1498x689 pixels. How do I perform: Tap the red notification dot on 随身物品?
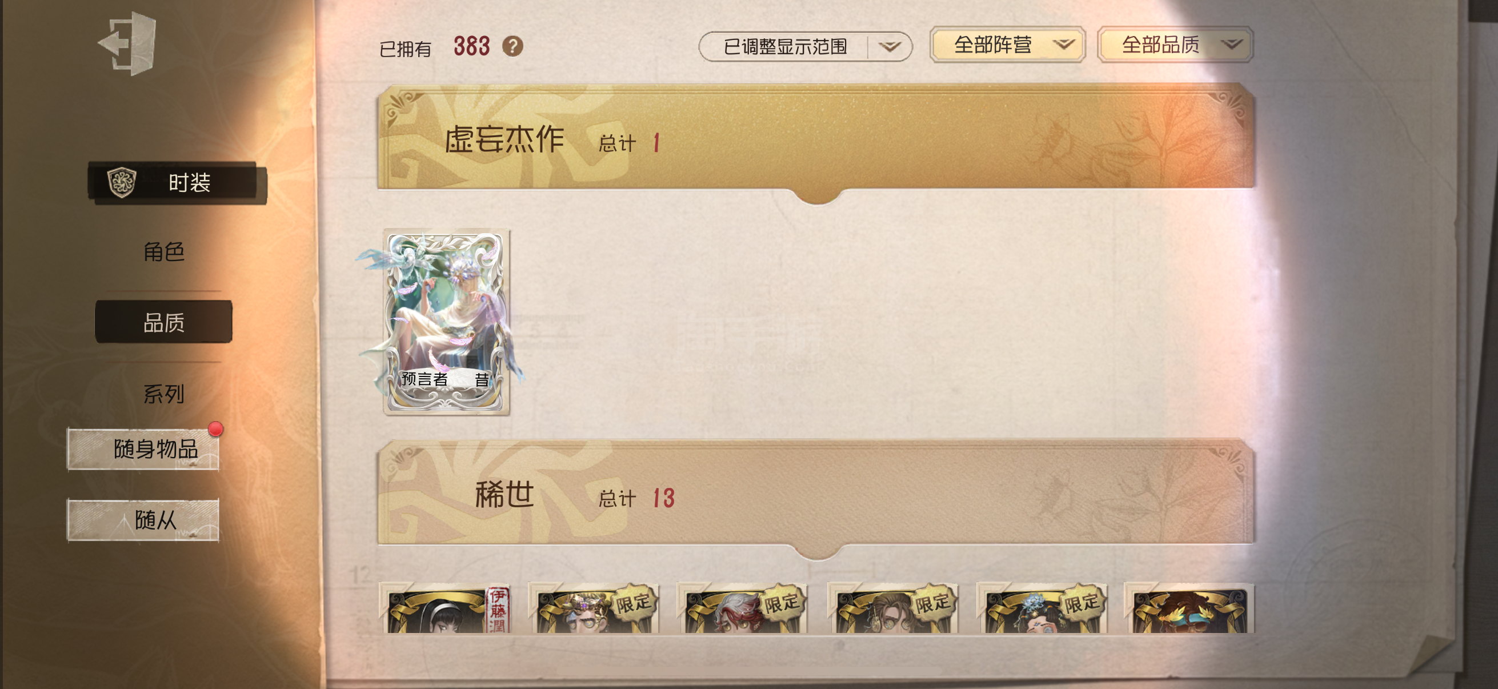click(216, 429)
